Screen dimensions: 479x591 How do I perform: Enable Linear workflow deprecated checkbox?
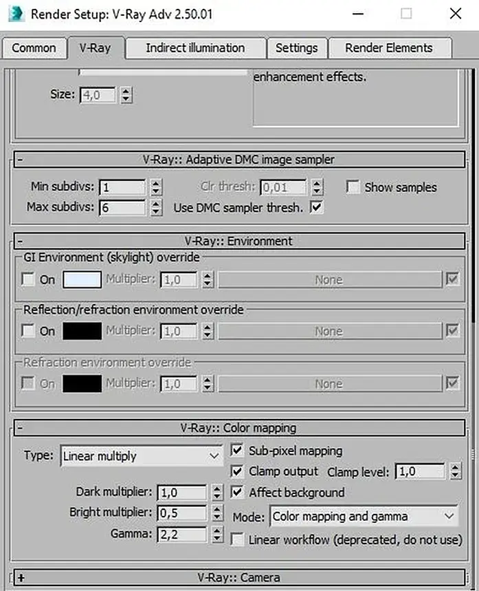pos(237,539)
